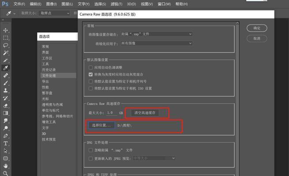Screen dimensions: 289x176
Task: Select the Dodge tool
Action: (x=6, y=128)
